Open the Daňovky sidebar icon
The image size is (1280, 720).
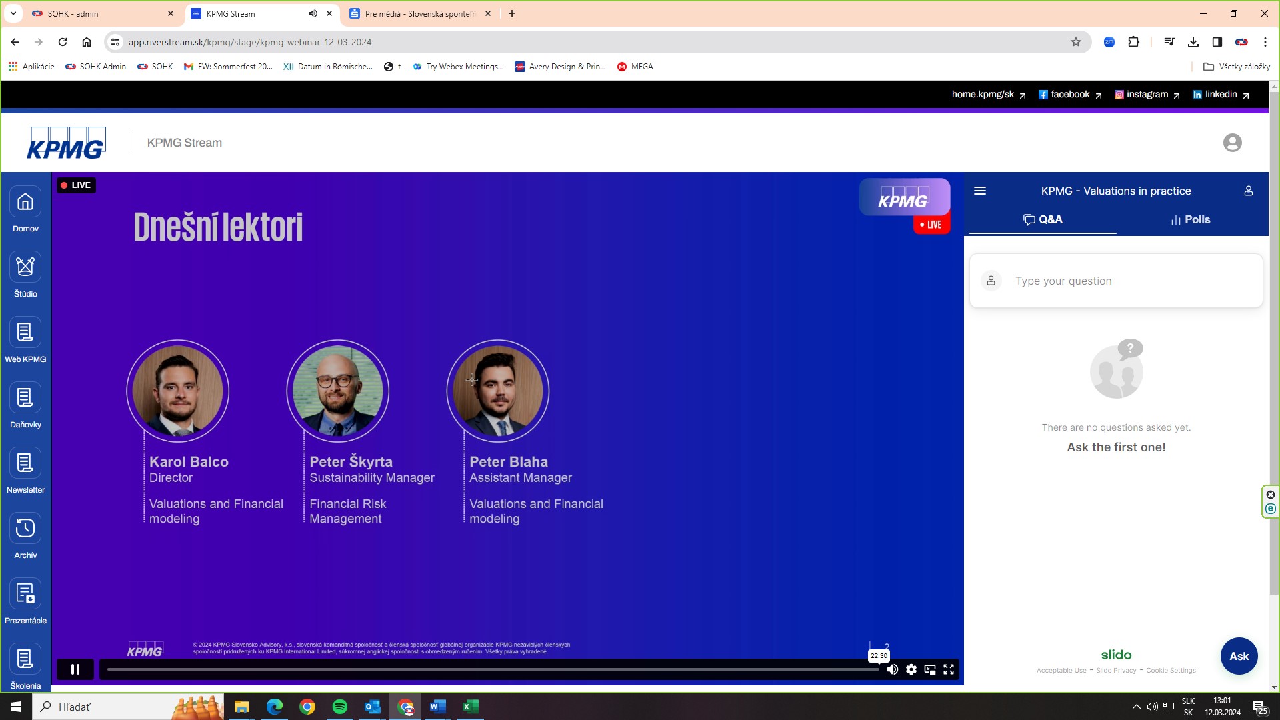point(25,398)
